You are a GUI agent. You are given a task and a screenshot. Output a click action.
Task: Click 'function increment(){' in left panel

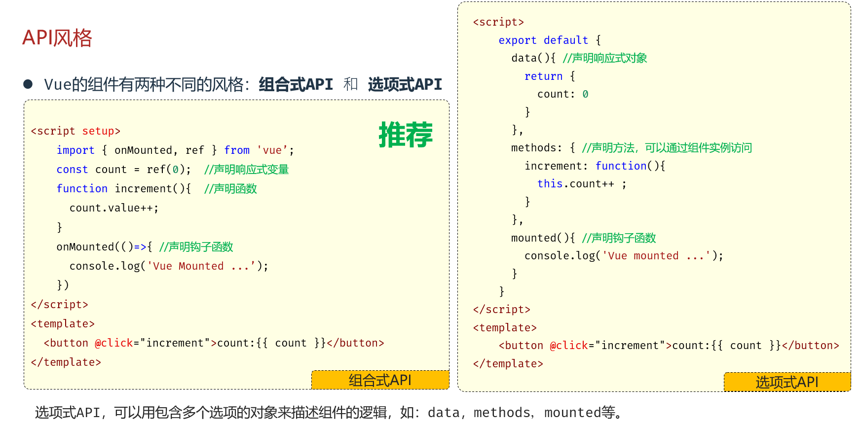point(124,189)
